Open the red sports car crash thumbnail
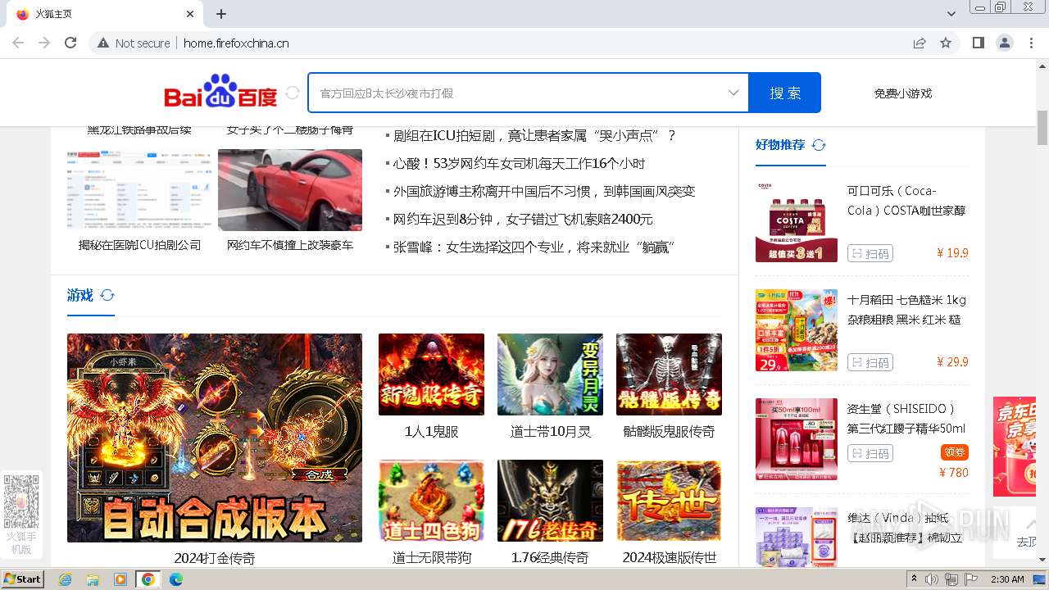The width and height of the screenshot is (1049, 590). pos(290,190)
